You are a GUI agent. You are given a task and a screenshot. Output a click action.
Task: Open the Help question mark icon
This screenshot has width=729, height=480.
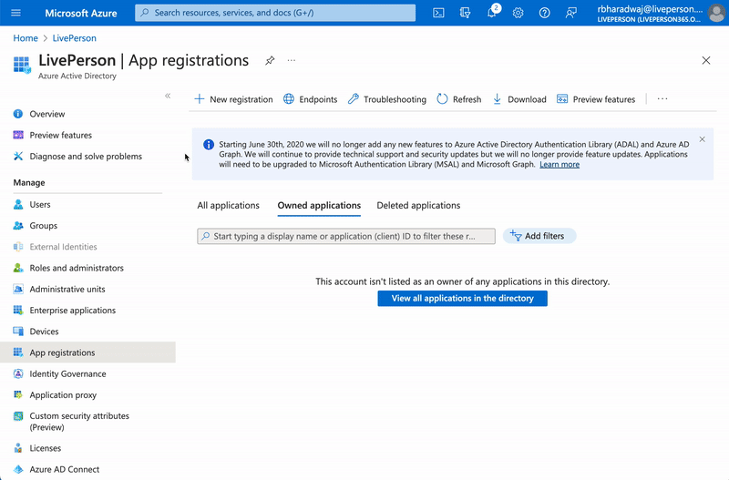pyautogui.click(x=544, y=13)
